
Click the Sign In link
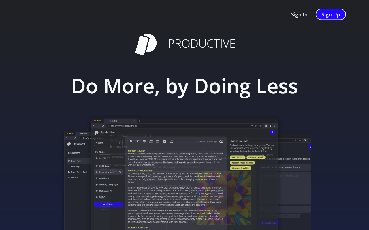tap(299, 14)
